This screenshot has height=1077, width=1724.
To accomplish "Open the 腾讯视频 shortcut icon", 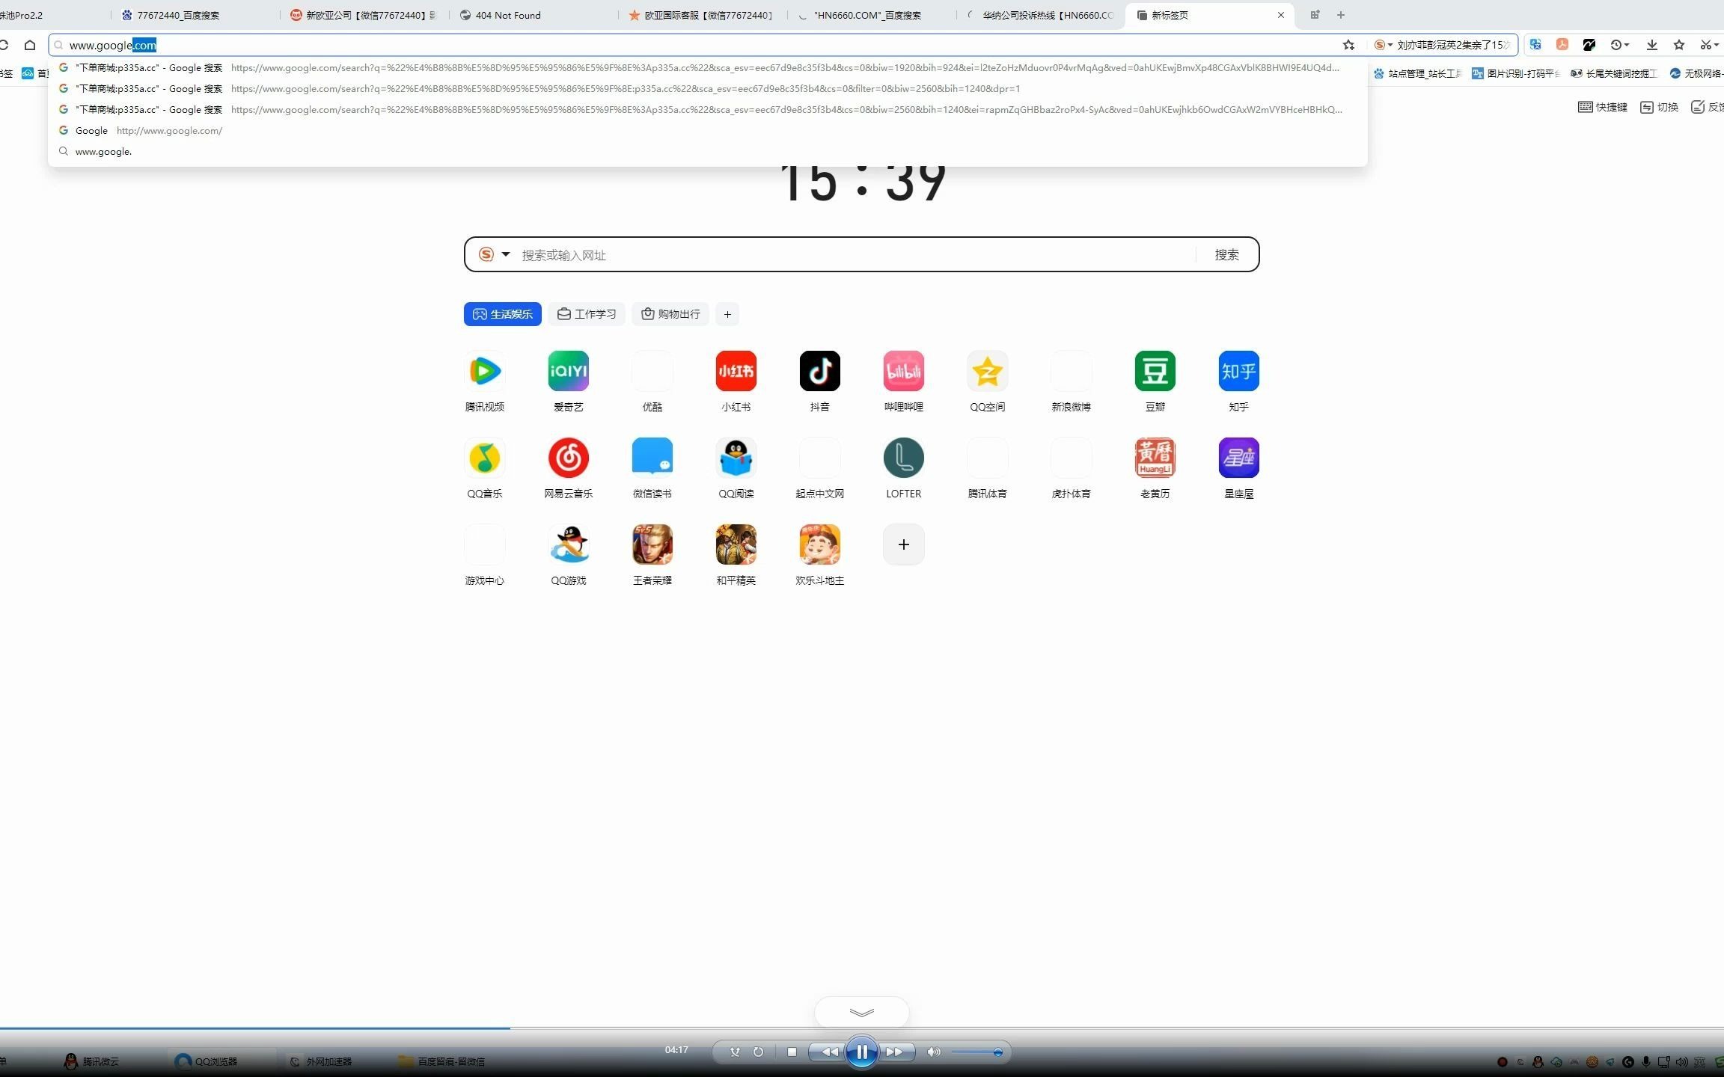I will click(x=485, y=371).
